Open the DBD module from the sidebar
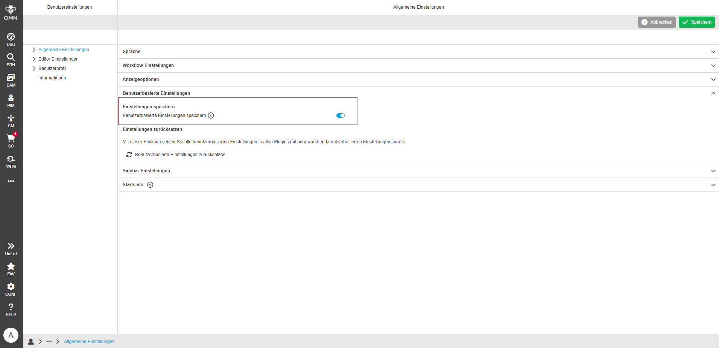This screenshot has width=719, height=348. coord(11,39)
